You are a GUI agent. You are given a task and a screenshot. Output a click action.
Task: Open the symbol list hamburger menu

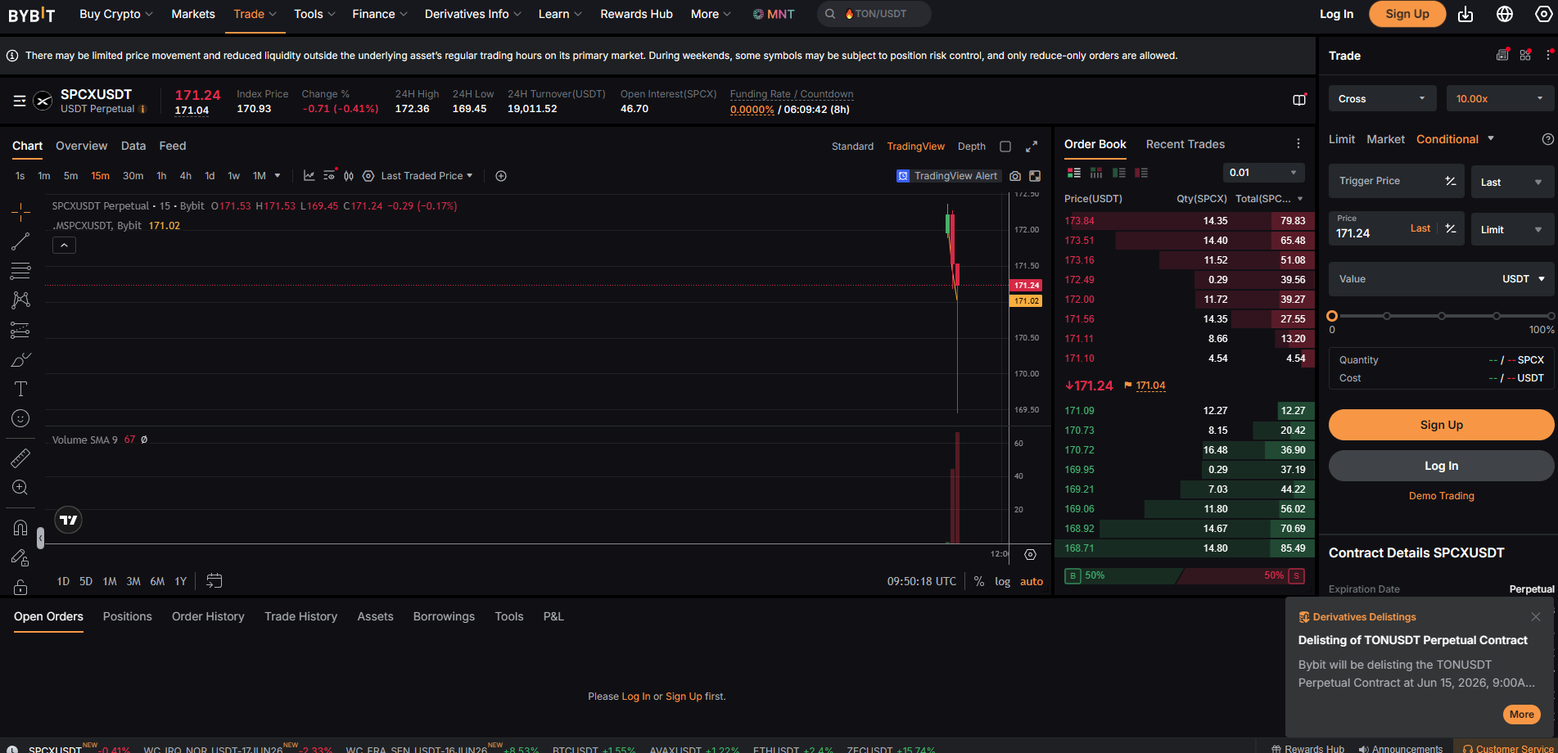(x=20, y=101)
